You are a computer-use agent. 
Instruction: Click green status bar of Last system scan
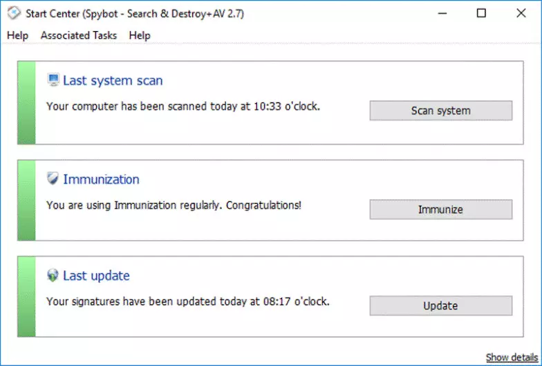click(26, 102)
